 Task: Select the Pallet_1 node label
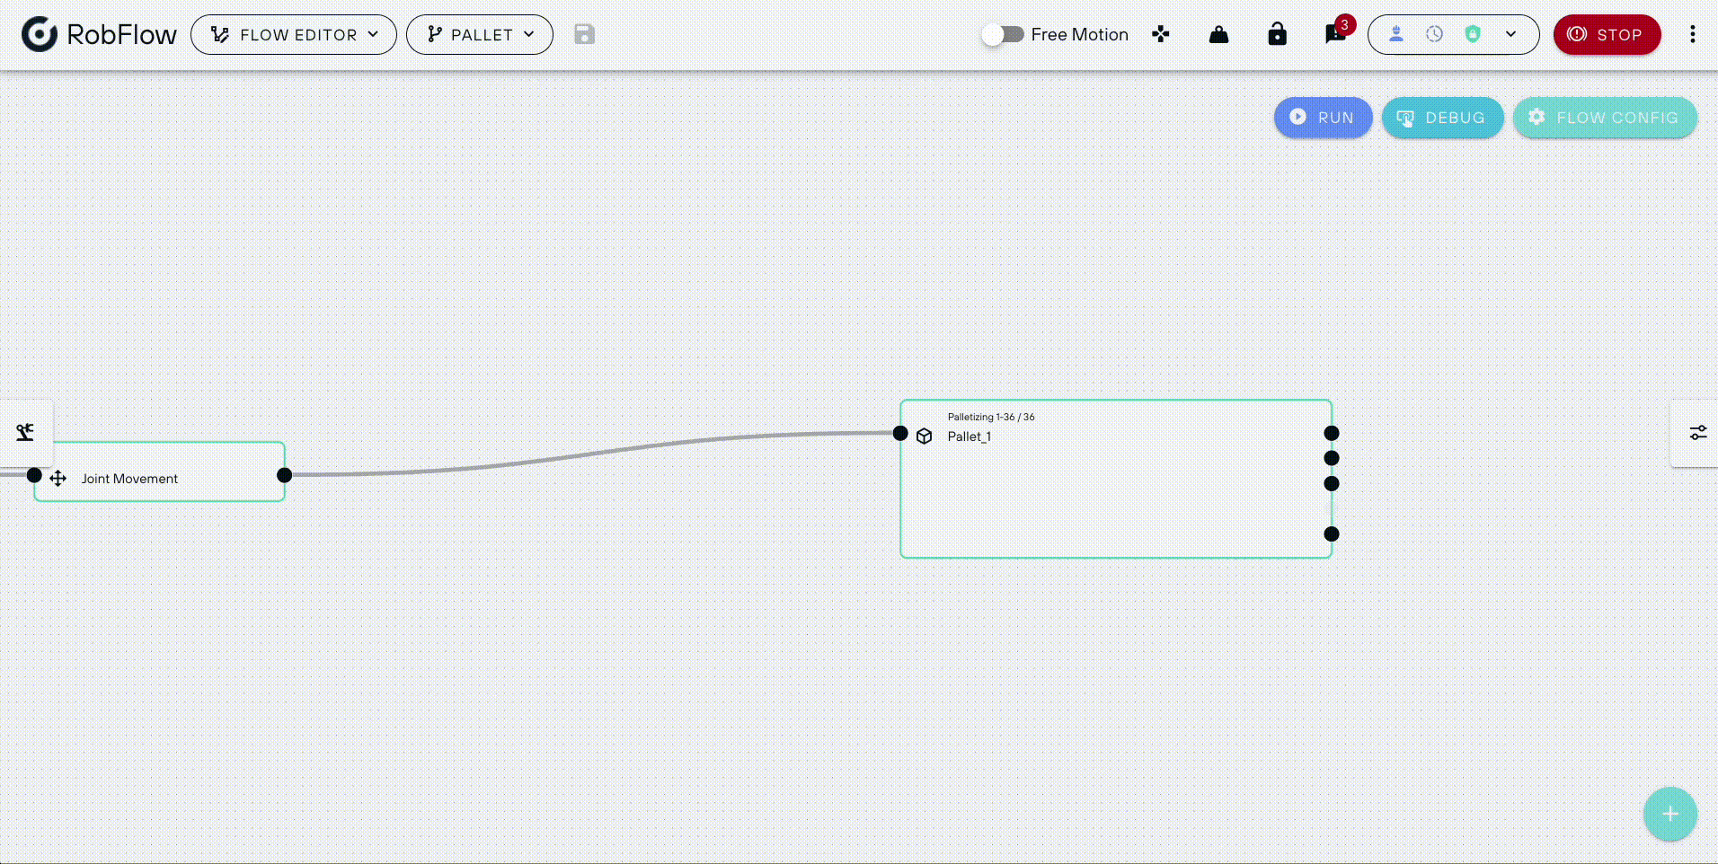(x=970, y=436)
